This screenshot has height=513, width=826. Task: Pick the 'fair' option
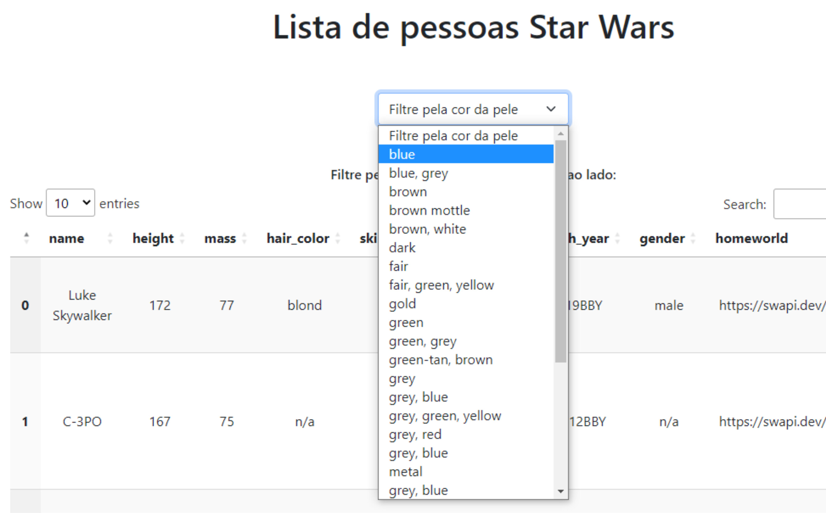(466, 266)
